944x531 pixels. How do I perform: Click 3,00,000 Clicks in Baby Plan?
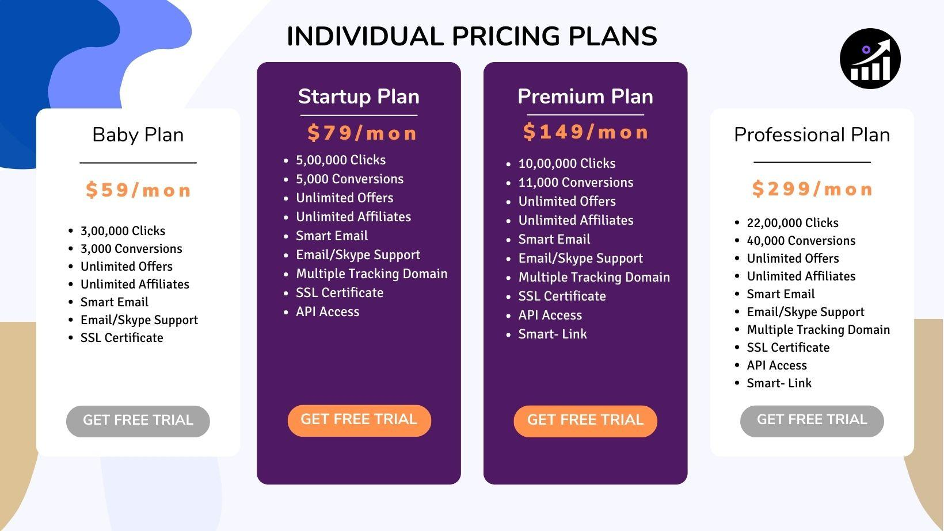(123, 231)
